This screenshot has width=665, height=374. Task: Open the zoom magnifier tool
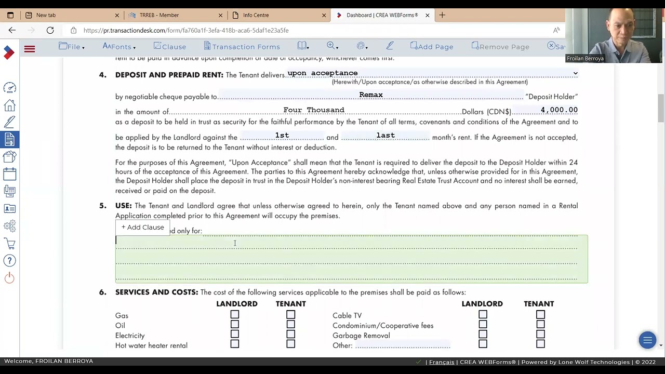tap(332, 47)
